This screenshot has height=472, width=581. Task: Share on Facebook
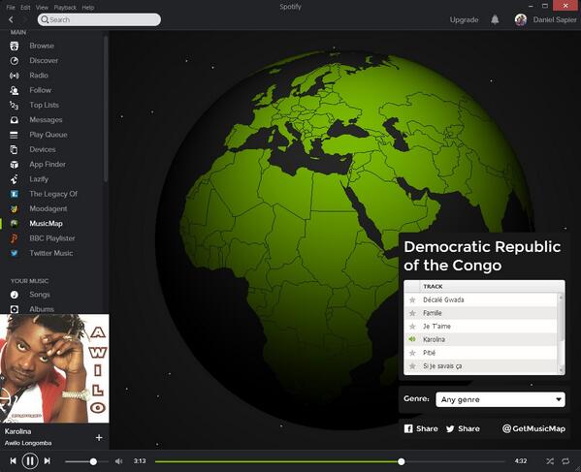click(x=421, y=428)
